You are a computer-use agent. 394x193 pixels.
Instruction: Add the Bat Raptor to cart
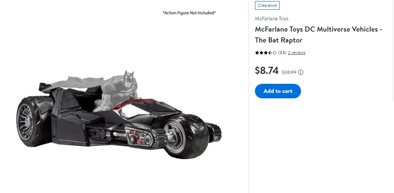click(x=278, y=91)
